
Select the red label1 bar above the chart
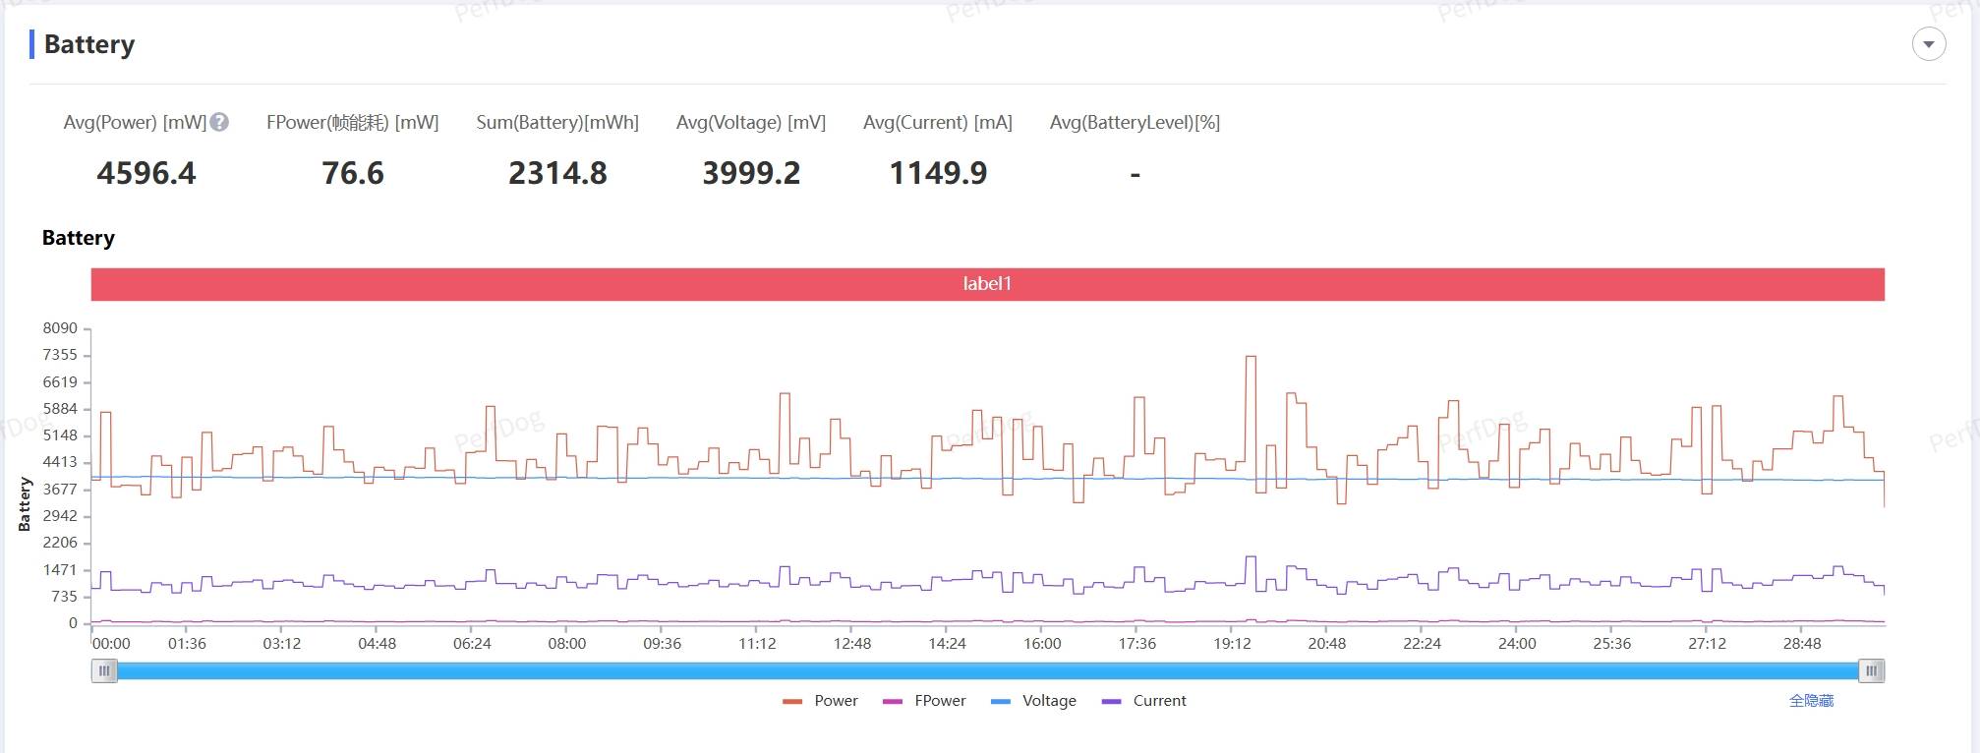pyautogui.click(x=987, y=284)
